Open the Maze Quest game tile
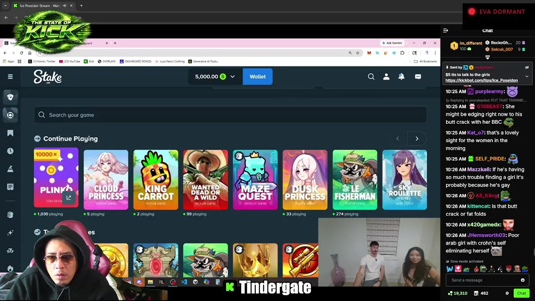This screenshot has width=535, height=301. click(x=255, y=180)
